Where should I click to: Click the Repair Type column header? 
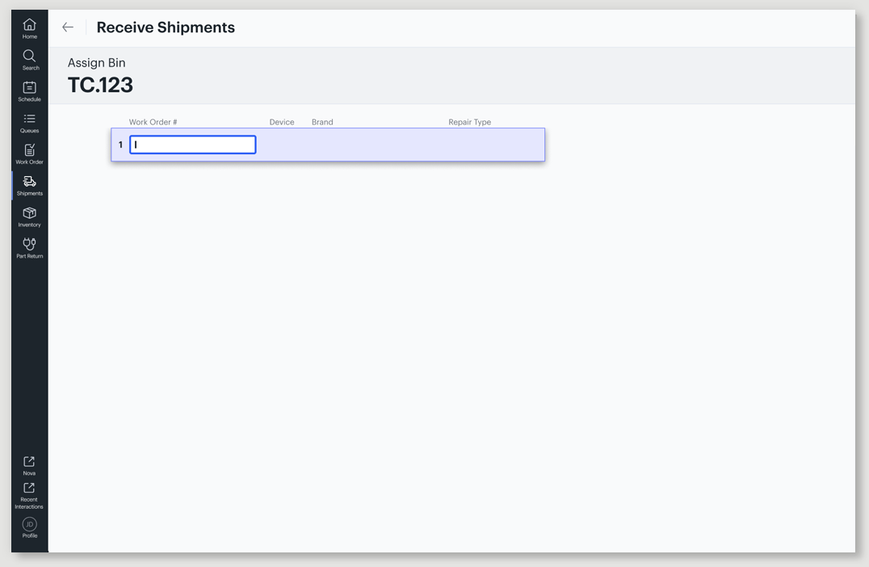click(x=469, y=122)
